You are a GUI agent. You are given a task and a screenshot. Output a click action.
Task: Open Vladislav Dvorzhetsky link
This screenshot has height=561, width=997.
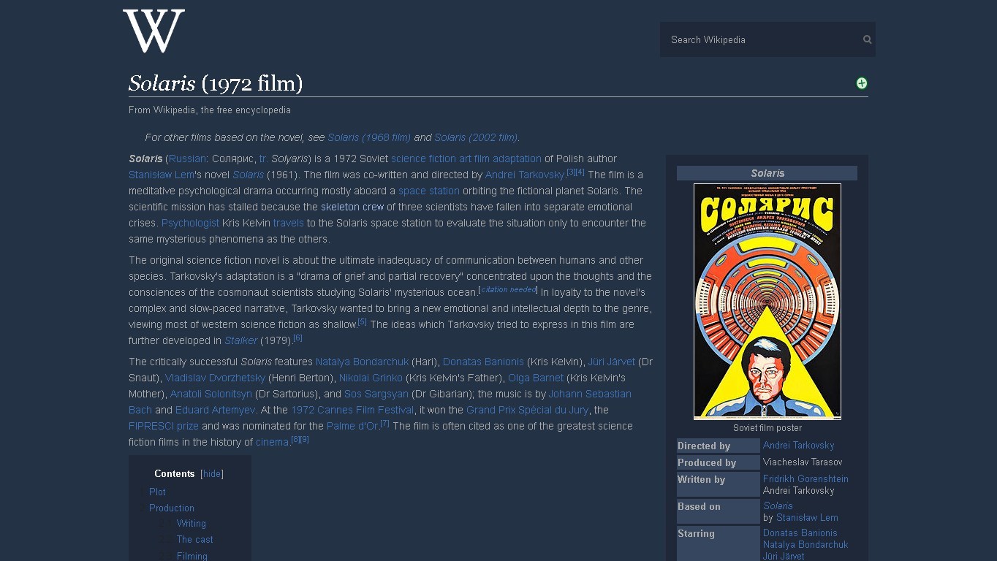point(215,378)
